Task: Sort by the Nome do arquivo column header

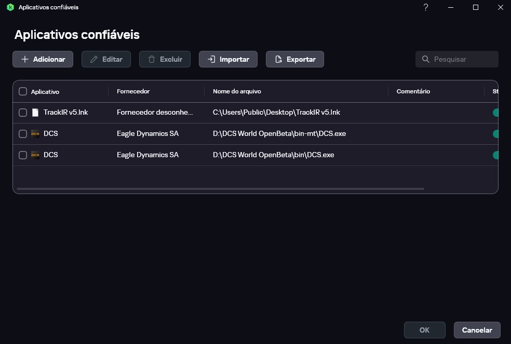Action: tap(237, 91)
